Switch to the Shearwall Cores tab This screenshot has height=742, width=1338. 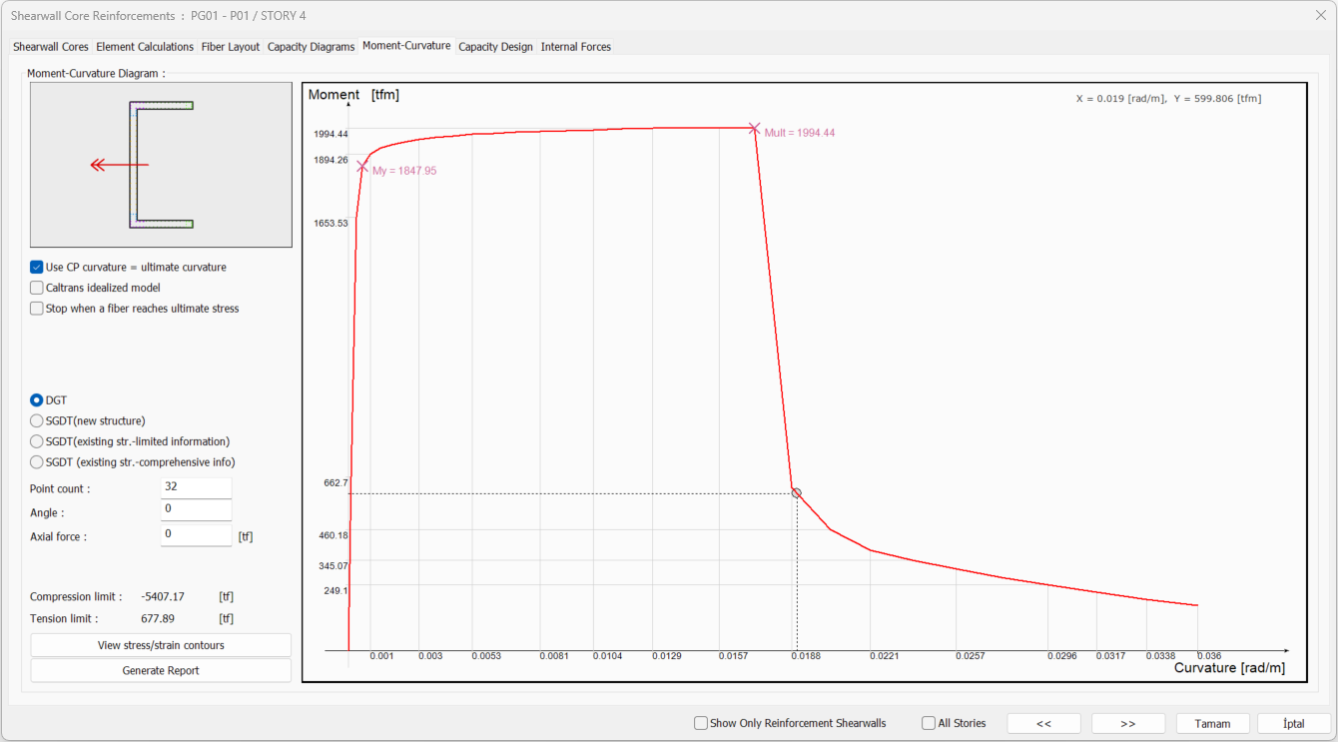(x=51, y=47)
